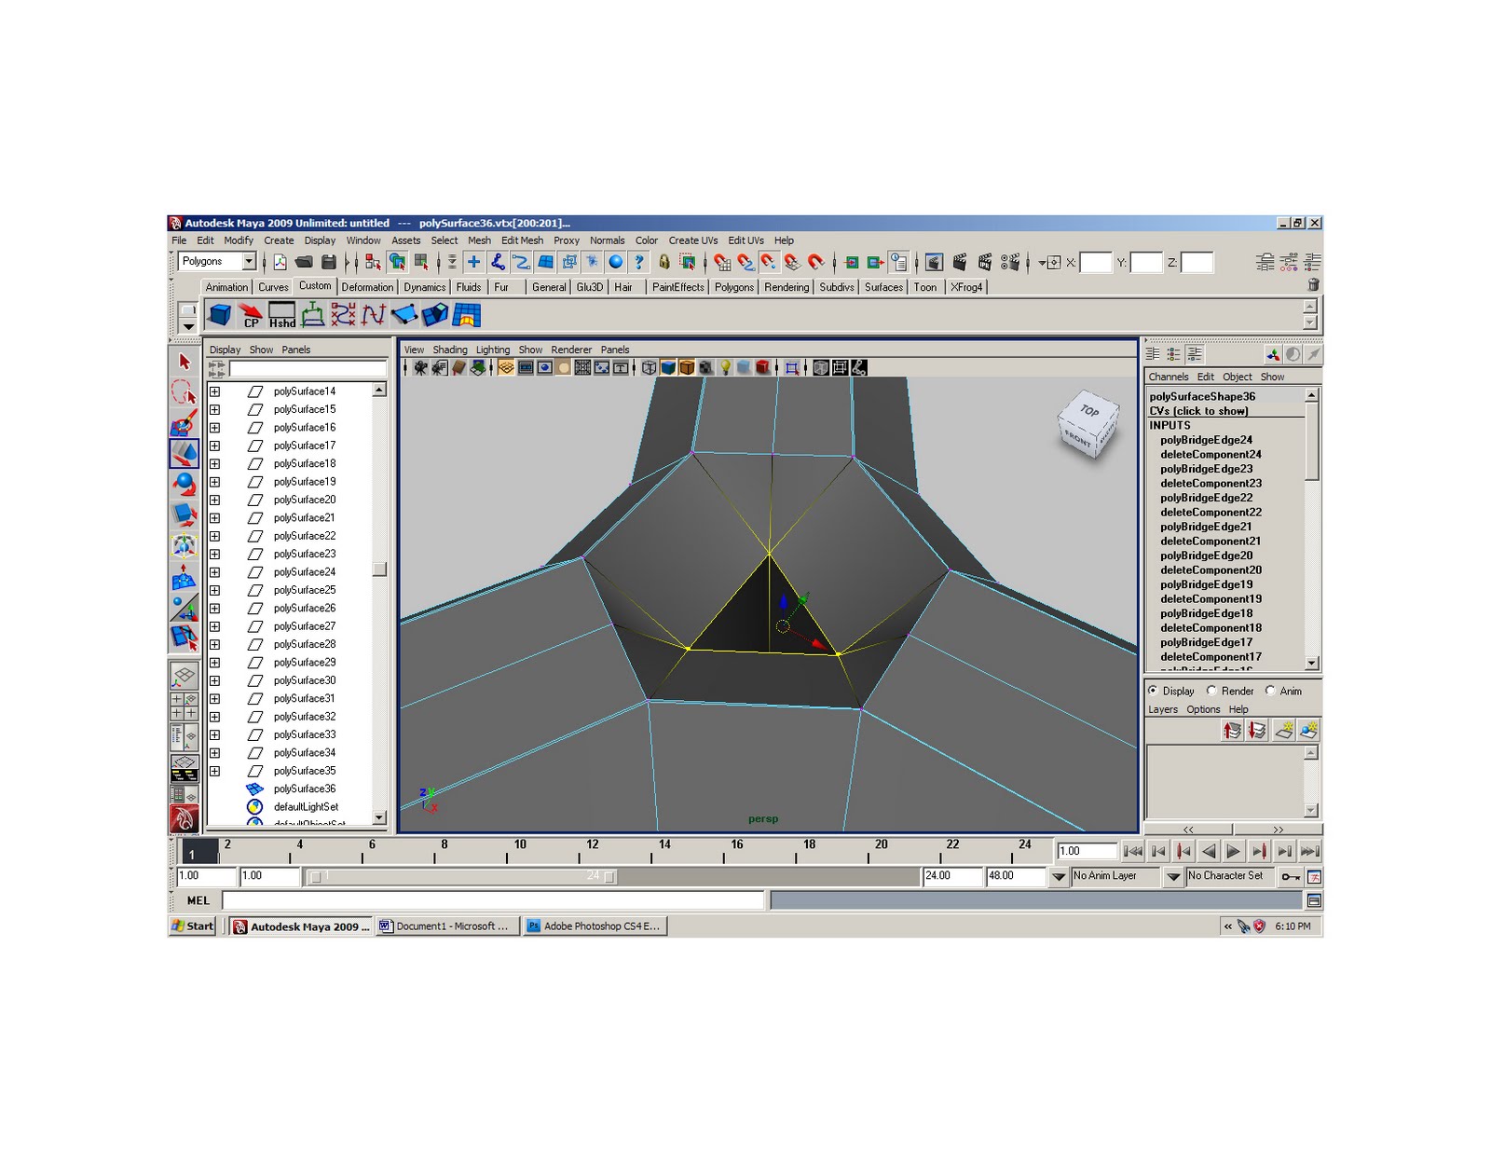Click CVs (click to show) entry

tap(1197, 411)
